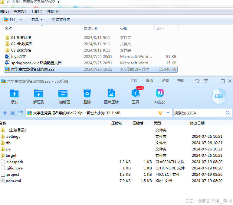Open the 查看(V) menu in Explorer

coord(20,11)
